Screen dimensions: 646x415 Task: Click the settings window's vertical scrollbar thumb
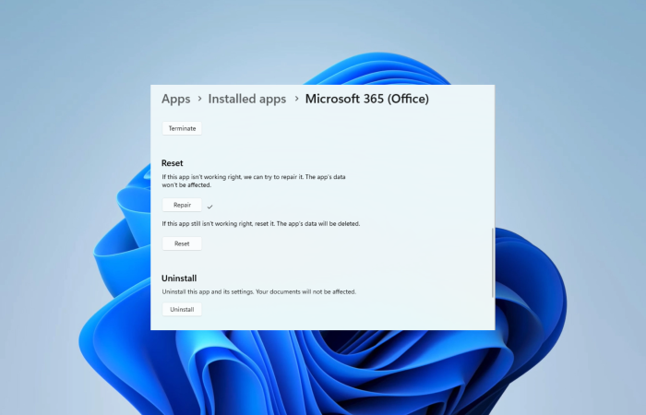tap(493, 263)
